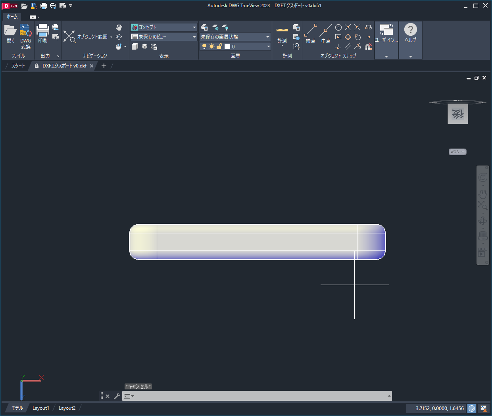The width and height of the screenshot is (492, 416).
Task: Switch to the Layout1 tab
Action: click(41, 408)
